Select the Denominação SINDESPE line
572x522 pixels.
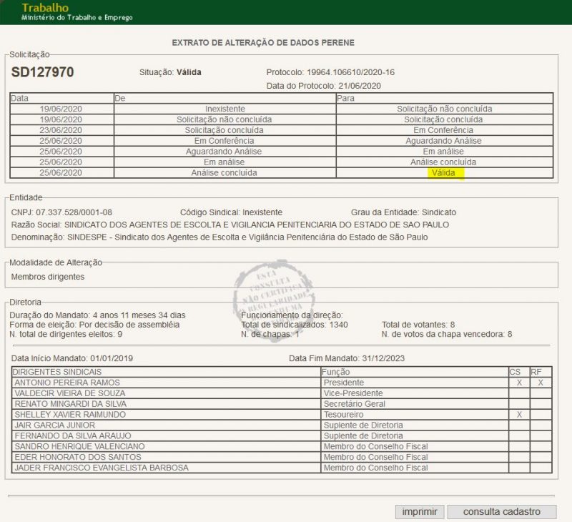pyautogui.click(x=220, y=237)
